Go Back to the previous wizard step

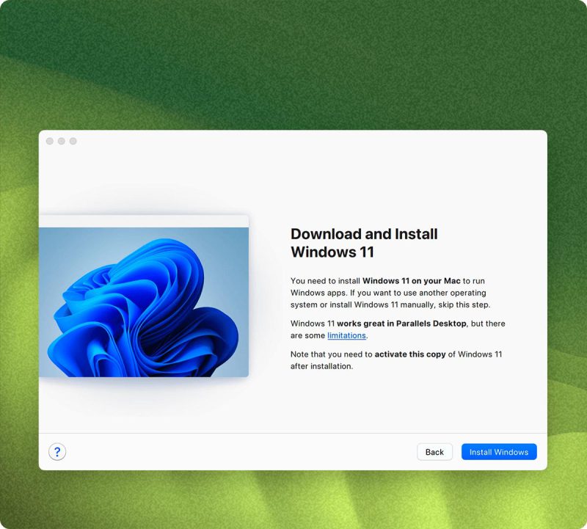pyautogui.click(x=434, y=452)
